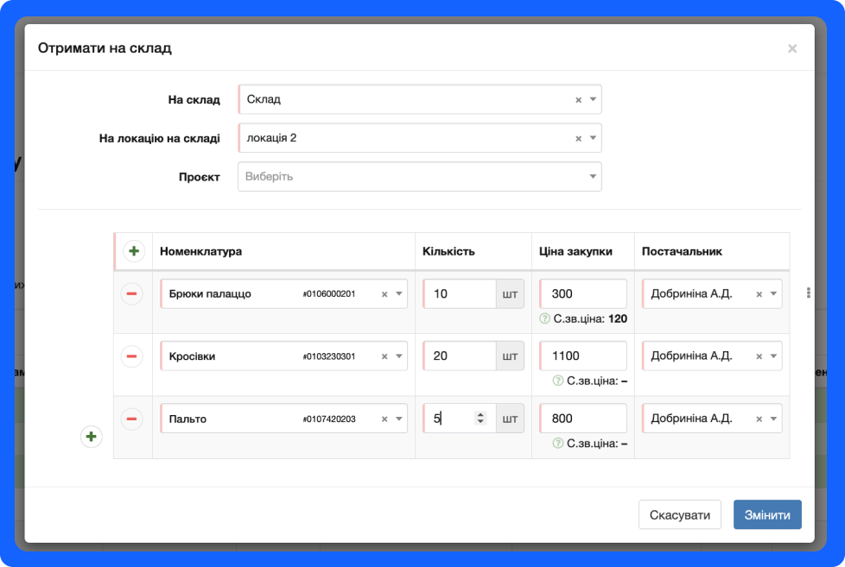Viewport: 845px width, 567px height.
Task: Click the quantity stepper arrows in Пальто row
Action: point(481,419)
